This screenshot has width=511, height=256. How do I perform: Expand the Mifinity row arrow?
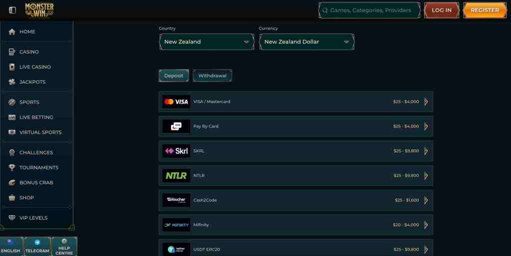pyautogui.click(x=426, y=225)
